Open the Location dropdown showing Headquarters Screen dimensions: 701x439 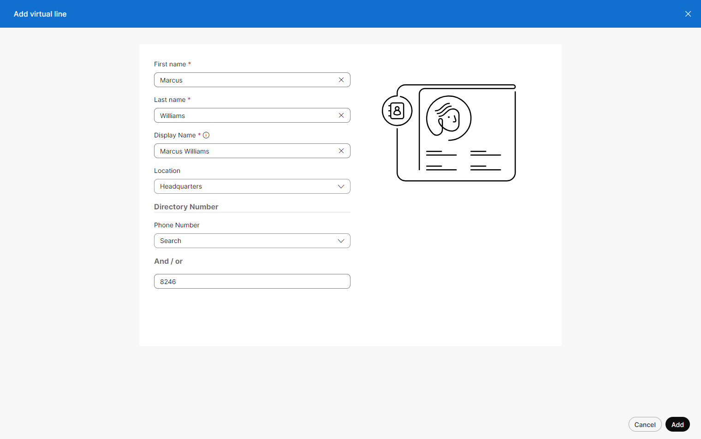coord(252,186)
